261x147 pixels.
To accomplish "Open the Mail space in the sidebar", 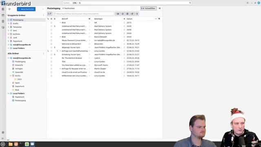I will [3, 9].
